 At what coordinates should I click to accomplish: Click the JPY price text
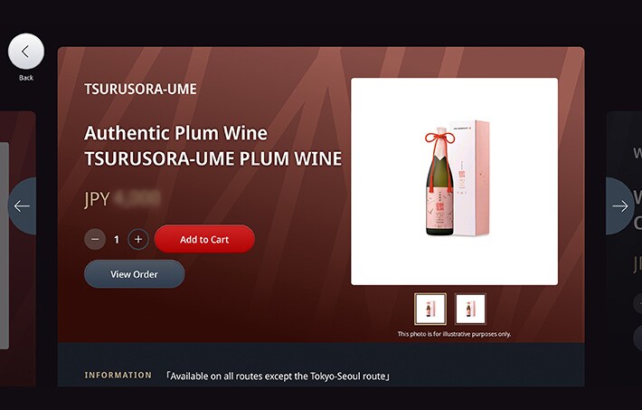122,199
